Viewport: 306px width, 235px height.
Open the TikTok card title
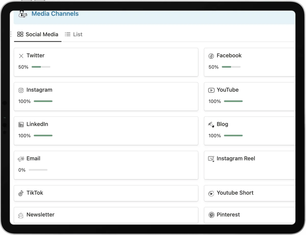[x=35, y=193]
